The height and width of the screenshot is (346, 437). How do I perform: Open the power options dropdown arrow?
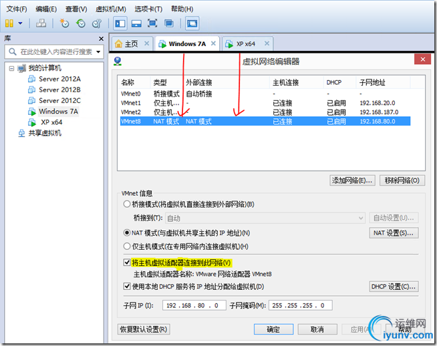(20, 23)
